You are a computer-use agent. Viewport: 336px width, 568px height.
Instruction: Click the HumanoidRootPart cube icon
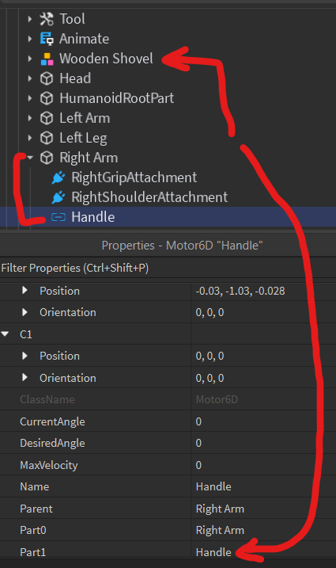click(x=47, y=98)
